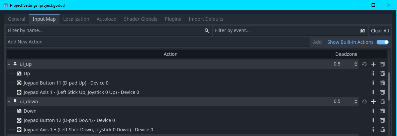Revert ui_up action to default
Viewport: 397px width, 136px height.
click(x=364, y=64)
